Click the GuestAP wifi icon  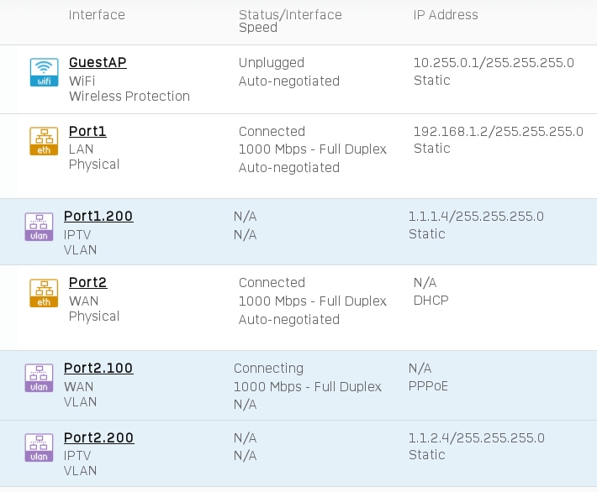click(45, 72)
